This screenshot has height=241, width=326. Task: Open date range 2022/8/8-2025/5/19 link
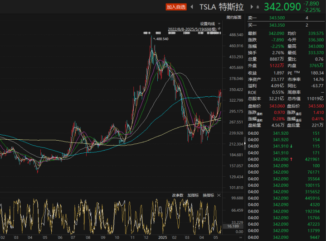pyautogui.click(x=192, y=29)
